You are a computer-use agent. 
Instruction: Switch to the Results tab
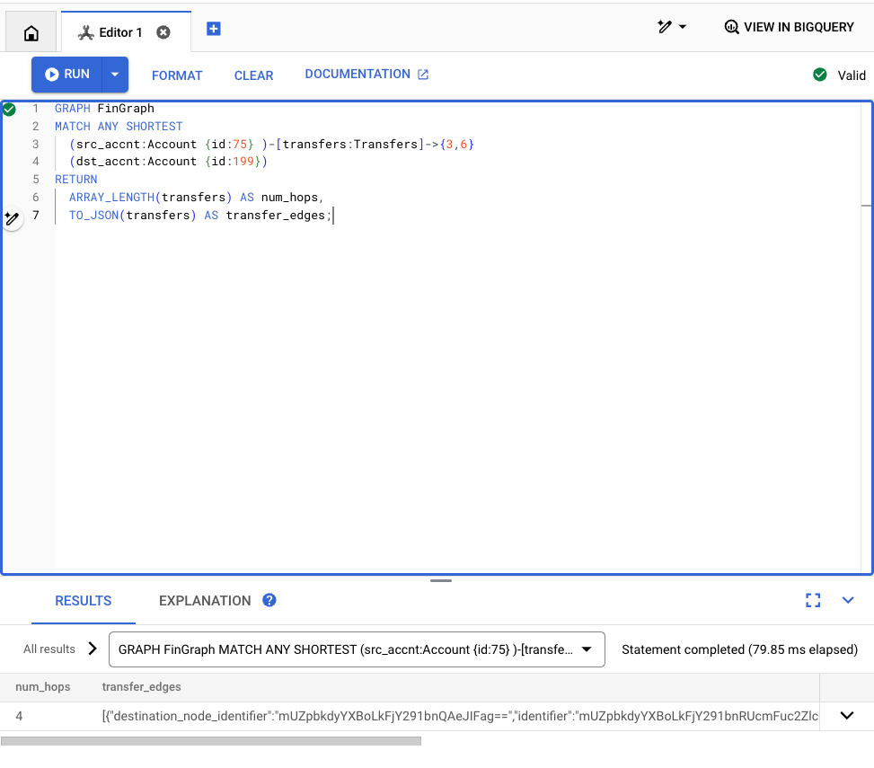pos(84,601)
